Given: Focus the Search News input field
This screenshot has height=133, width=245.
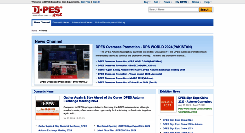Looking at the screenshot, I should click(173, 9).
